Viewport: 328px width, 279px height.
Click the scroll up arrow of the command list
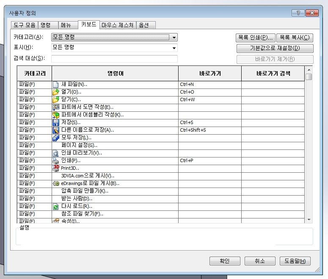309,70
